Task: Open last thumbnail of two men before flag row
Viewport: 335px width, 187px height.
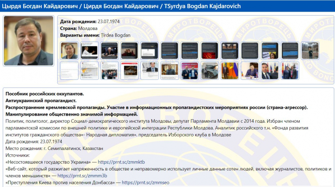Action: click(x=290, y=71)
